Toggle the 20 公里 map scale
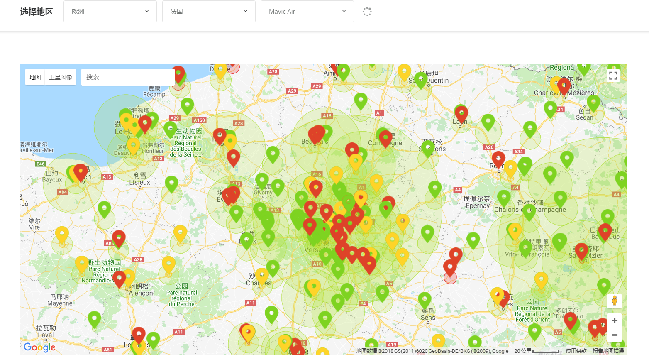649x362 pixels. (537, 351)
